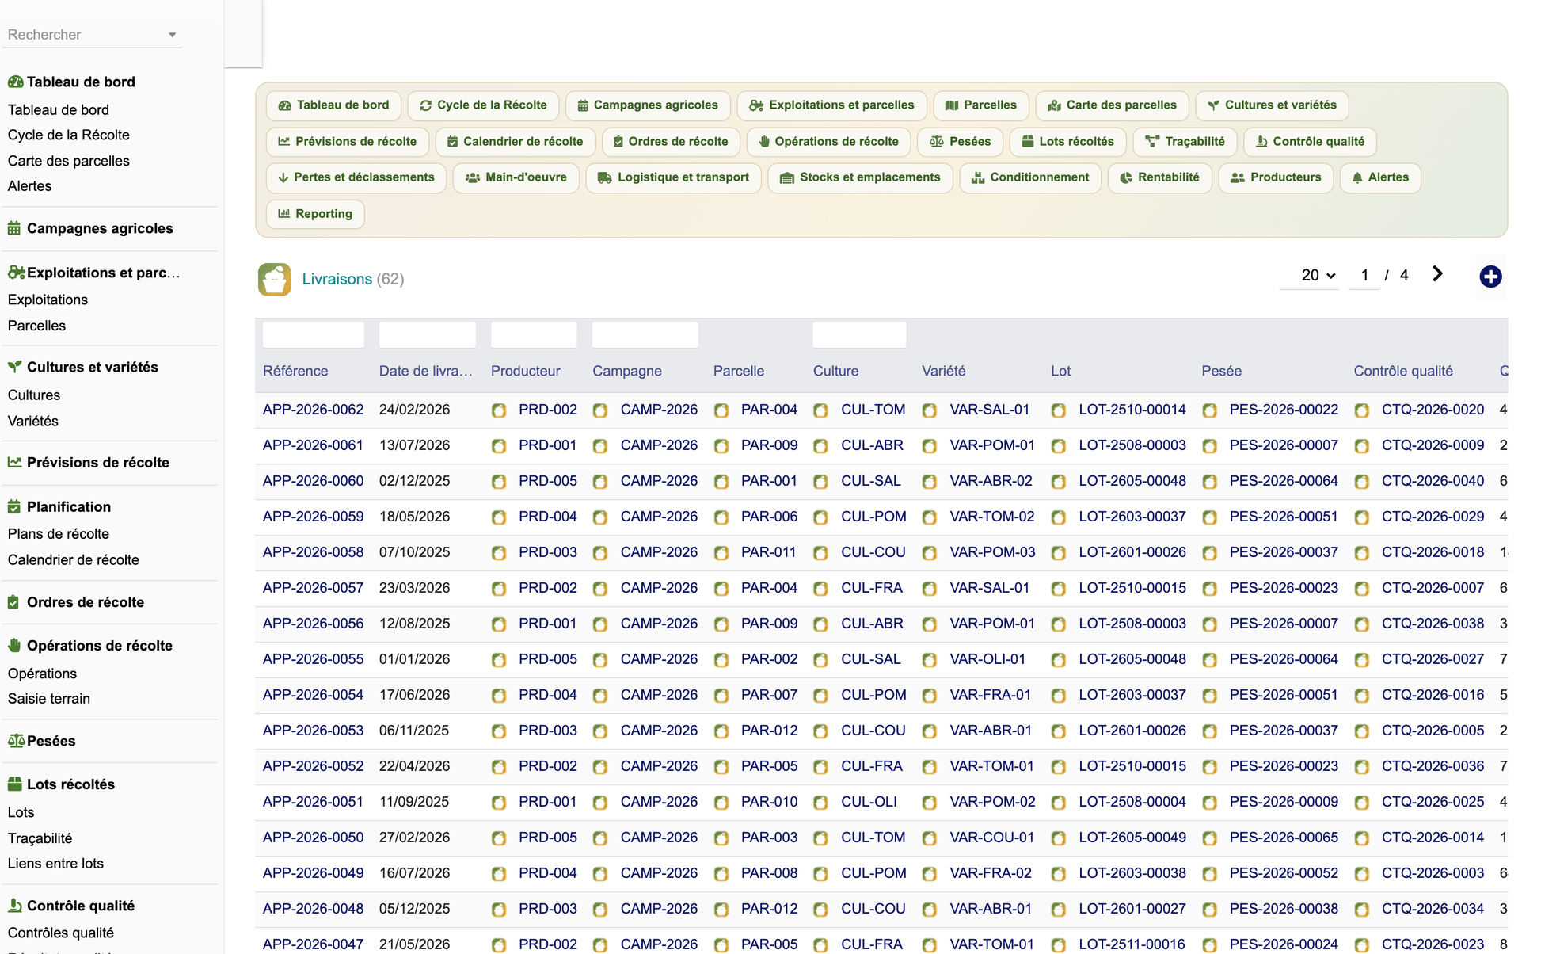Click the weighing icon beside PES-2026-00007 in row APP-2026-0056
Screen dimensions: 1541x954
1209,624
